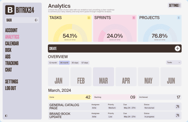Click the Backlog 09 counter
188x122 pixels.
(x=115, y=97)
